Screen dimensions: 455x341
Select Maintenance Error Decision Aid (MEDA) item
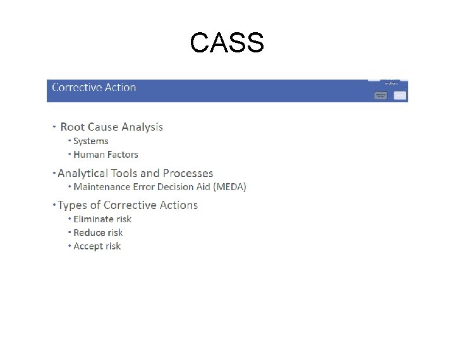[x=160, y=187]
